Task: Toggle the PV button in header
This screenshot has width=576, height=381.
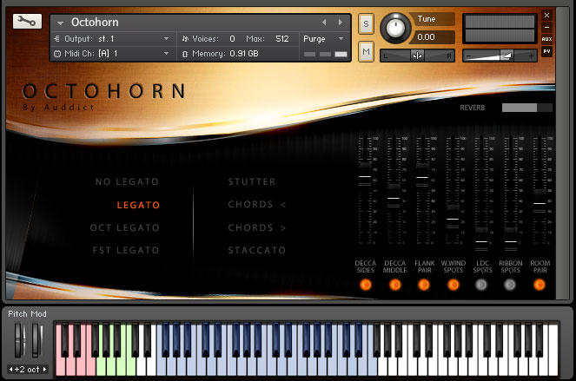Action: (546, 51)
